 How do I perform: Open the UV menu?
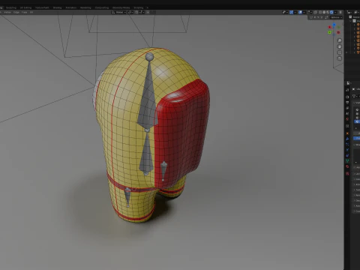pos(31,12)
